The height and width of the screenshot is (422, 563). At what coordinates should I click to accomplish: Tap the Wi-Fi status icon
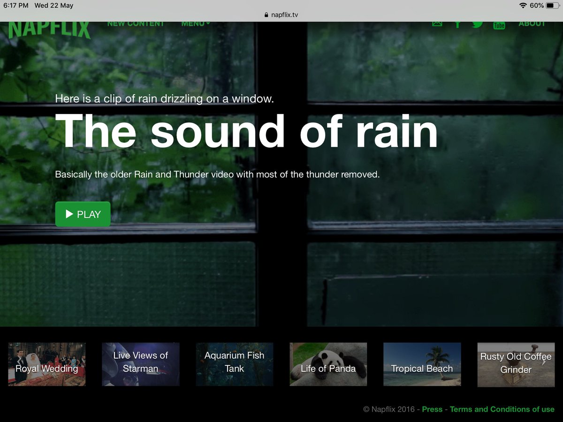point(523,6)
